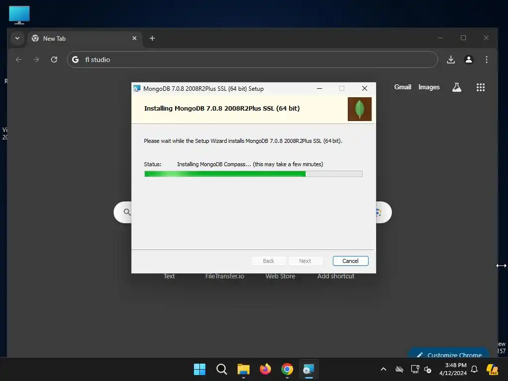Open Chrome downloads icon
Screen dimensions: 508x381
[x=451, y=60]
